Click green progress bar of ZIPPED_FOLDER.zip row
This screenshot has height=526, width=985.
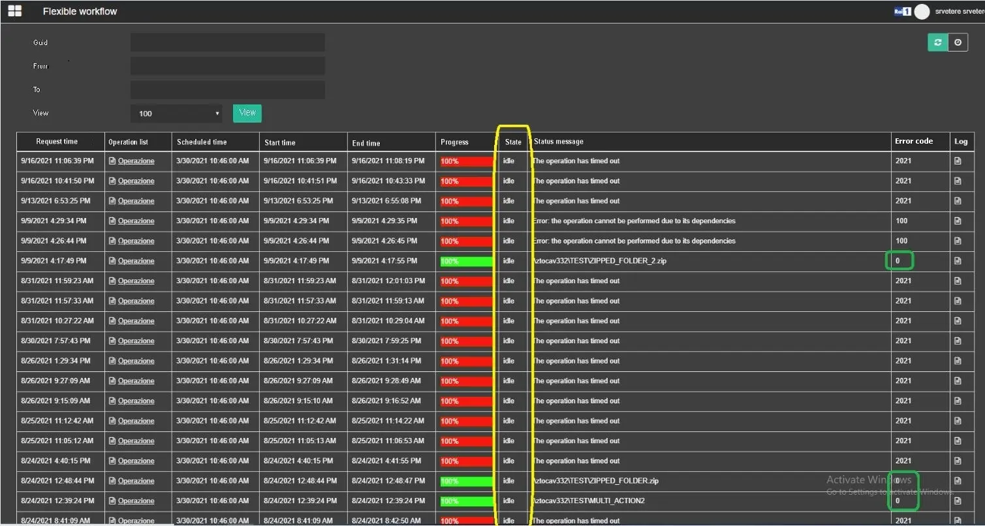tap(466, 482)
